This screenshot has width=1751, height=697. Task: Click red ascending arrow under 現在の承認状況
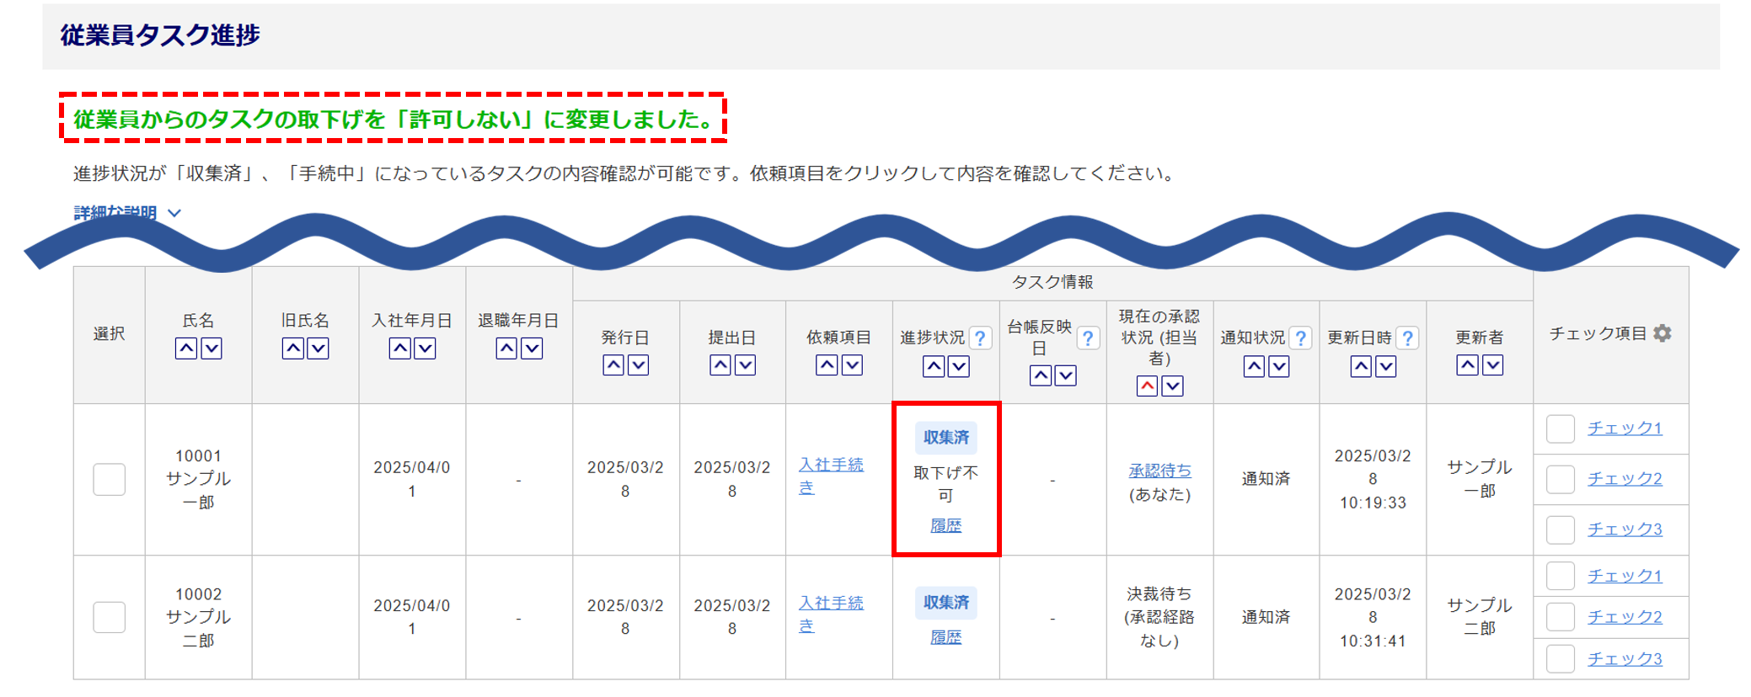(x=1147, y=386)
